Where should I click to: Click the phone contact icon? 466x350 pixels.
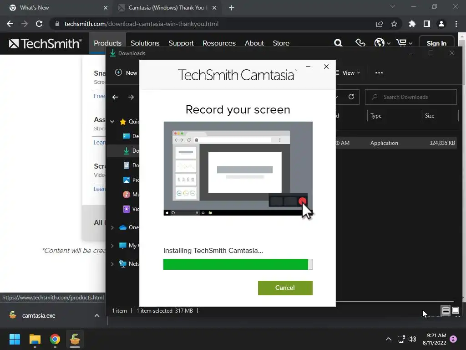tap(360, 43)
